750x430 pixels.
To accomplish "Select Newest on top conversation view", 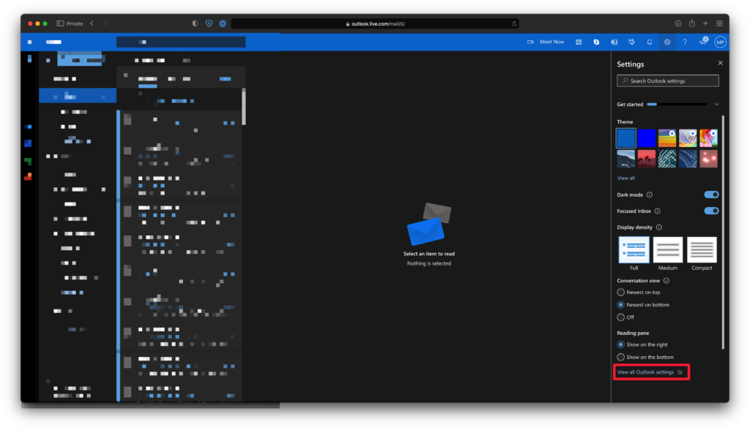I will [621, 292].
